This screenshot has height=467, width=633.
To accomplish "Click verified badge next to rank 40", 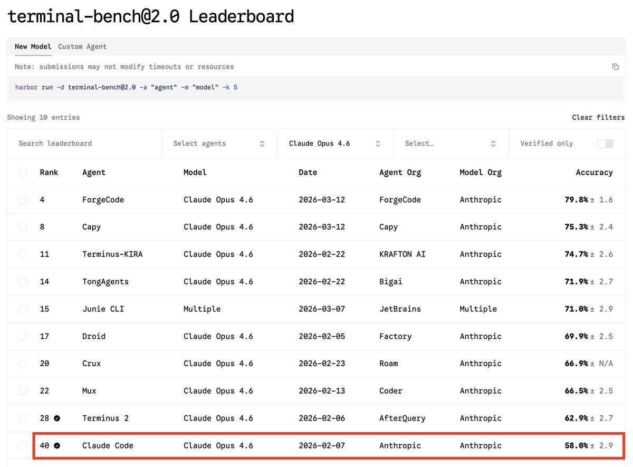I will click(57, 445).
